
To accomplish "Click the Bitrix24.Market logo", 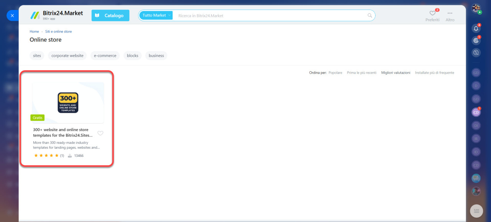I will [57, 15].
